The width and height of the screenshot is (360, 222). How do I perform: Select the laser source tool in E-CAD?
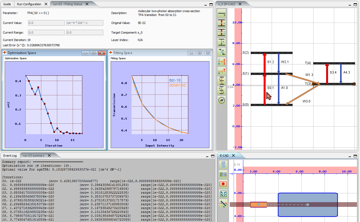(x=223, y=183)
